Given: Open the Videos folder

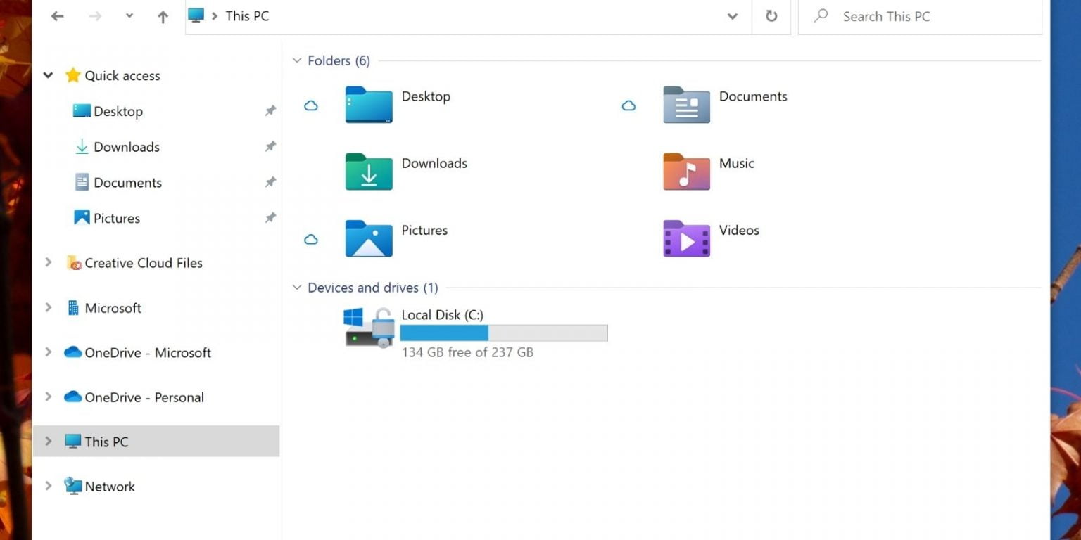Looking at the screenshot, I should point(685,239).
